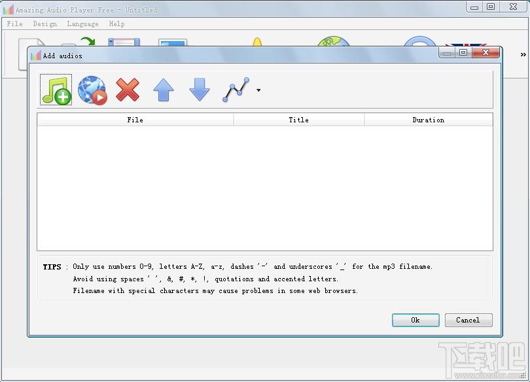Confirm with the Ok button
The height and width of the screenshot is (382, 530).
[415, 320]
